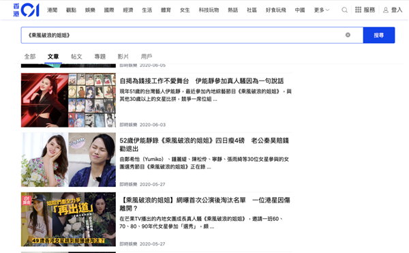Select the user login icon

(386, 10)
